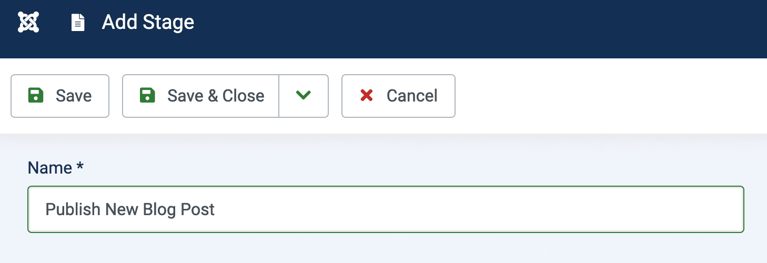Click the Joomla logo icon
The height and width of the screenshot is (263, 767).
[x=28, y=22]
